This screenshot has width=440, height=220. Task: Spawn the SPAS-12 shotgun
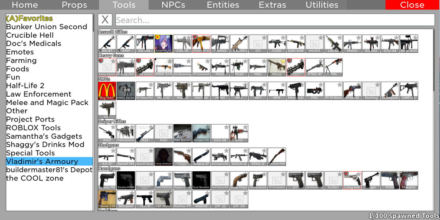(258, 156)
